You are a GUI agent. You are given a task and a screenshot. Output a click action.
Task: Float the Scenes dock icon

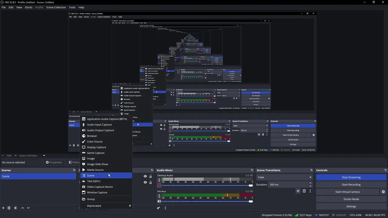(74, 170)
